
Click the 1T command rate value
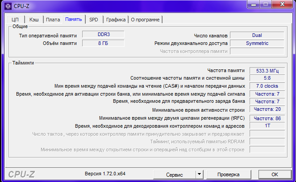pos(267,126)
